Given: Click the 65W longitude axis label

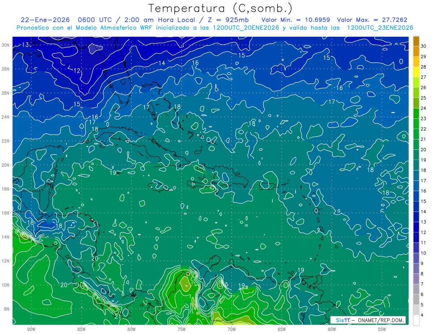Looking at the screenshot, I should (x=282, y=329).
